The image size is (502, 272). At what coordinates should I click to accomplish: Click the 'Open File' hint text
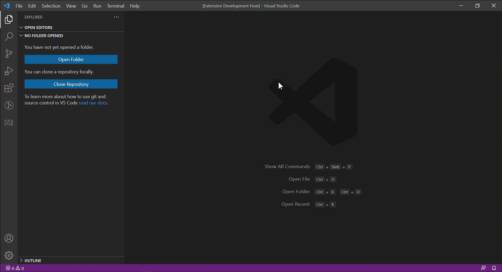(299, 179)
